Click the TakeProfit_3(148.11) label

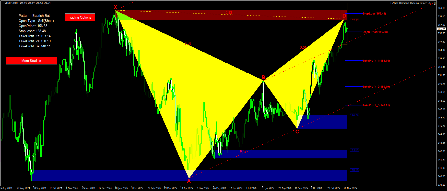point(376,105)
